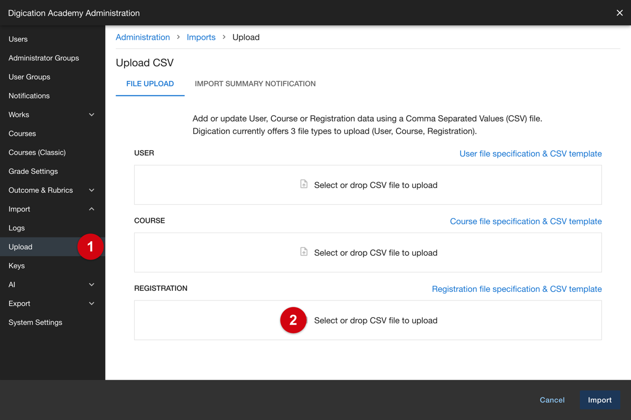
Task: Click the AI sidebar label
Action: (x=12, y=284)
